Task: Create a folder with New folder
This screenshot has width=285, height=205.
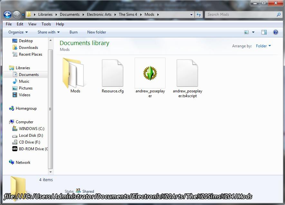Action: click(x=97, y=32)
